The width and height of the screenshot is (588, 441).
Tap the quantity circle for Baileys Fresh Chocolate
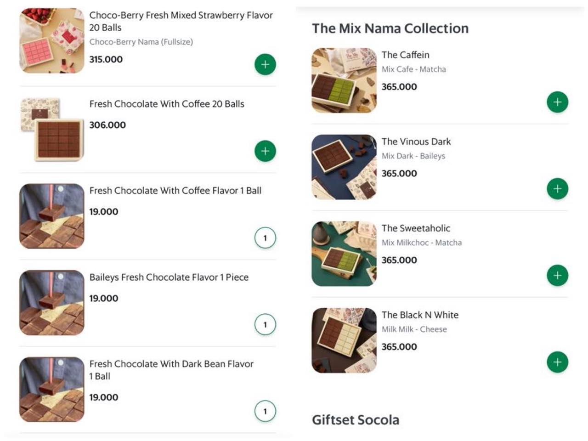[x=265, y=324]
